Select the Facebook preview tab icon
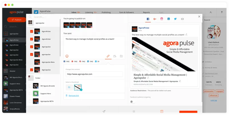The height and width of the screenshot is (115, 229). (148, 19)
